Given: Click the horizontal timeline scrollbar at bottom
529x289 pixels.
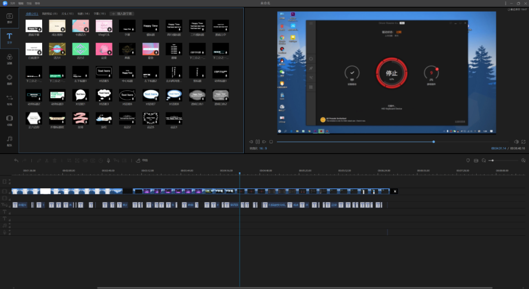Looking at the screenshot, I should click(x=294, y=288).
